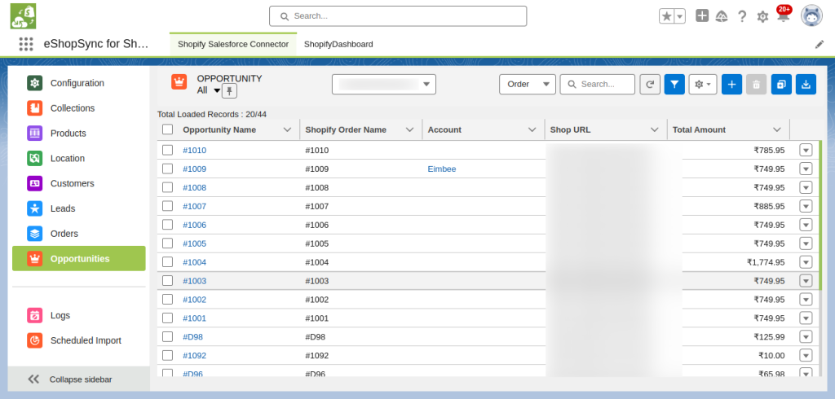The width and height of the screenshot is (835, 399).
Task: Open Shop URL column menu chevron
Action: pyautogui.click(x=655, y=129)
